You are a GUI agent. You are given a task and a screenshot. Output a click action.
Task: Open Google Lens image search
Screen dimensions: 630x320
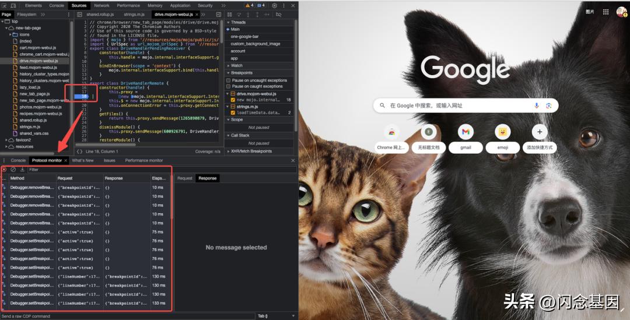point(548,106)
